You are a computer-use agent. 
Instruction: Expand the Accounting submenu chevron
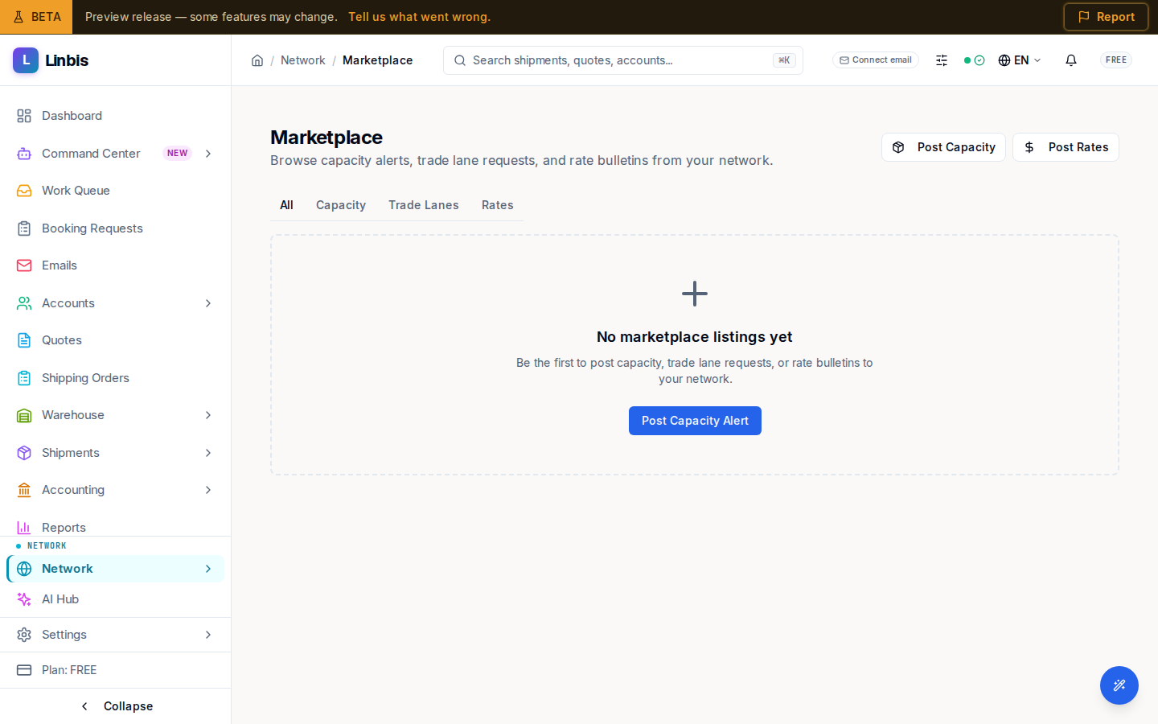click(208, 490)
